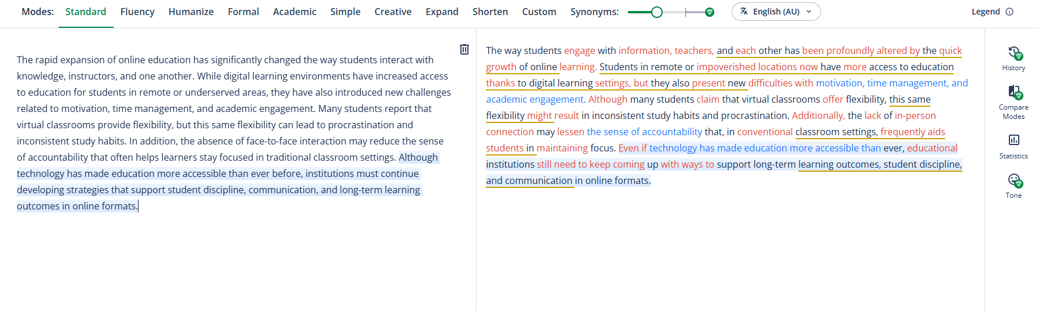
Task: Select the Expand mode
Action: 442,12
